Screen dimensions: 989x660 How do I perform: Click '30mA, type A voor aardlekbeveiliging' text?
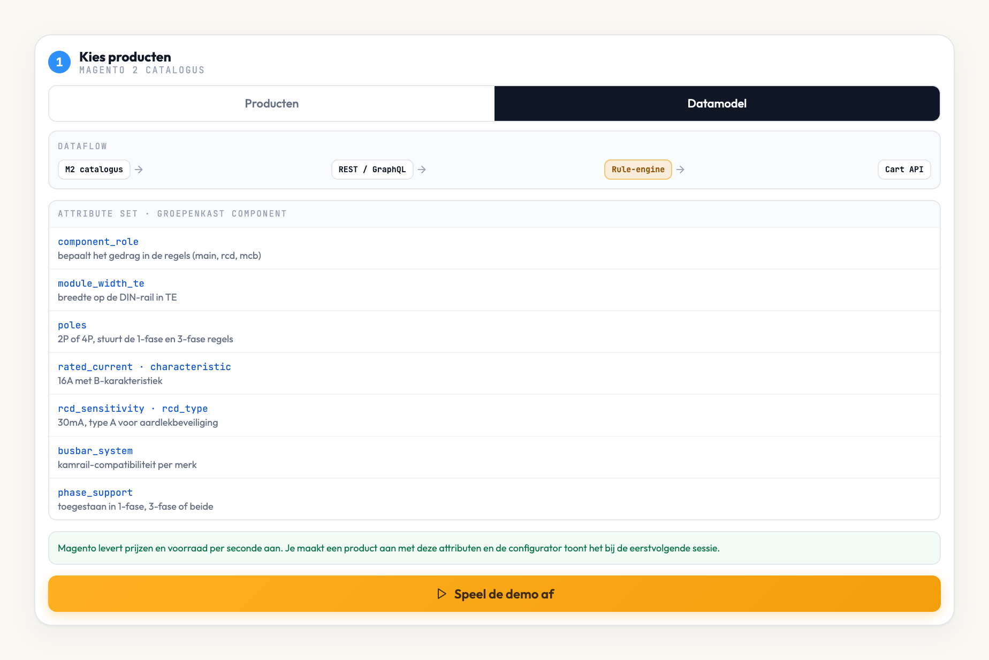pos(138,423)
